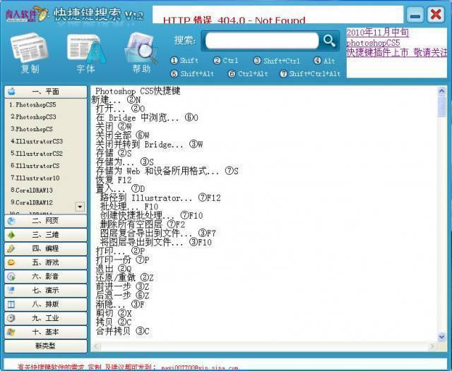Click the '删除所有空图层 ⑦F2' line

[x=143, y=224]
